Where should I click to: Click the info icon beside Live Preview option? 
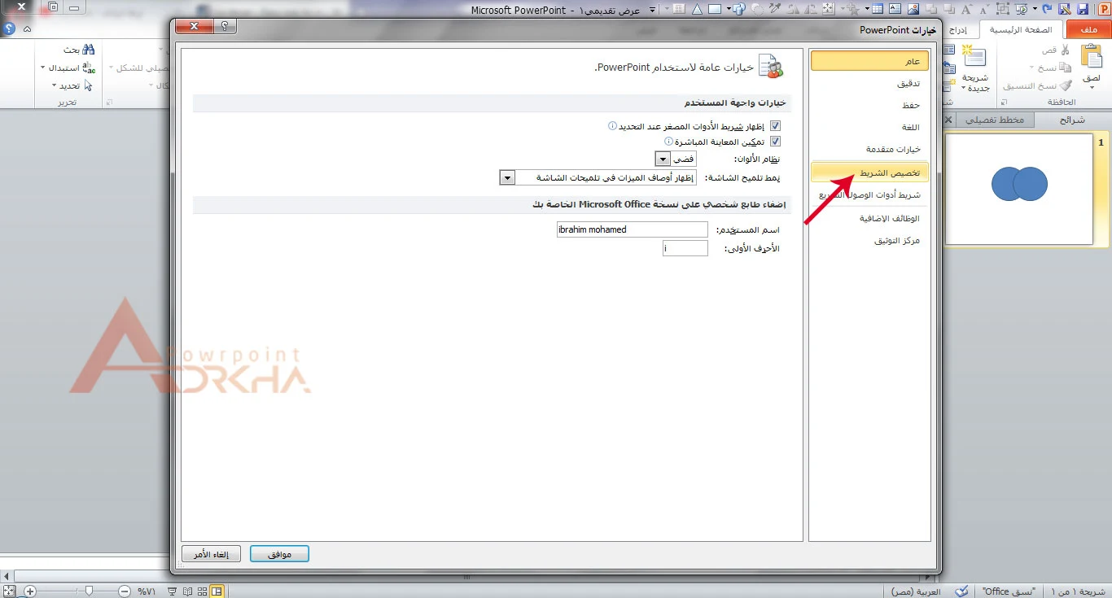pyautogui.click(x=669, y=141)
